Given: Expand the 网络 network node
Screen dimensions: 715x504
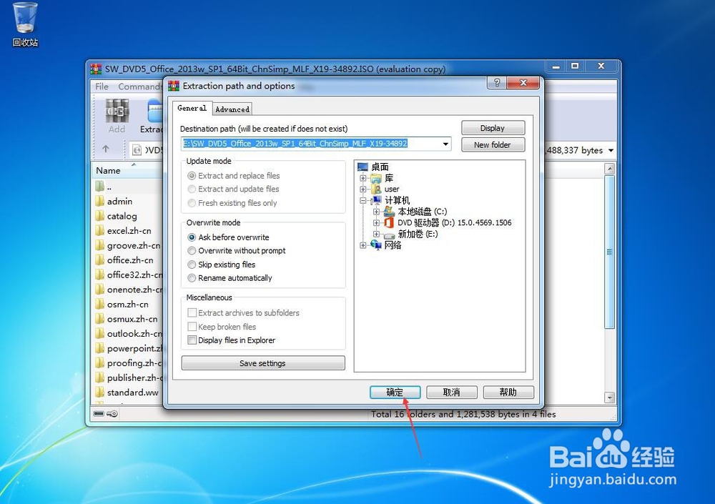Looking at the screenshot, I should coord(363,245).
